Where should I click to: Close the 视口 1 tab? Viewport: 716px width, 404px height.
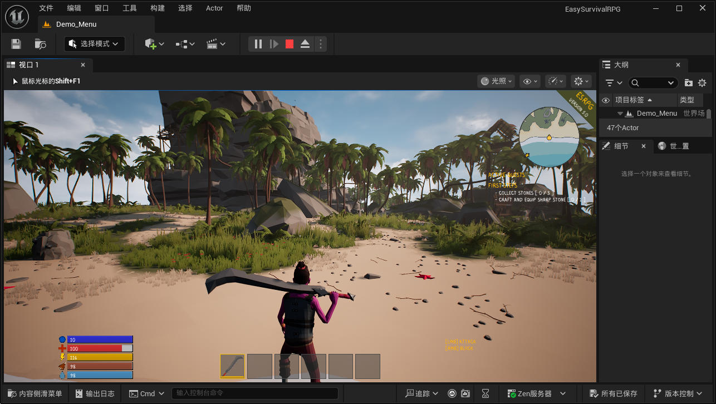tap(83, 65)
